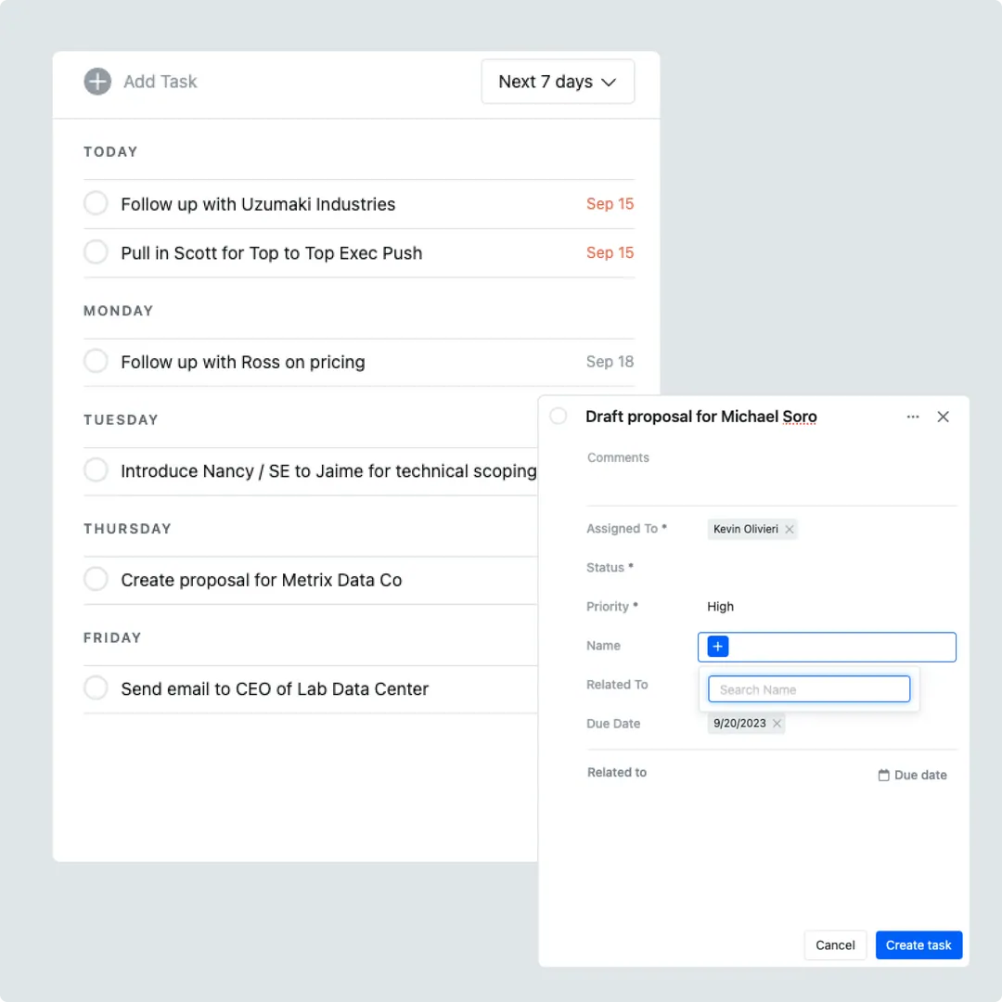Check Create proposal for Metrix Data Co
The height and width of the screenshot is (1002, 1002).
coord(96,579)
